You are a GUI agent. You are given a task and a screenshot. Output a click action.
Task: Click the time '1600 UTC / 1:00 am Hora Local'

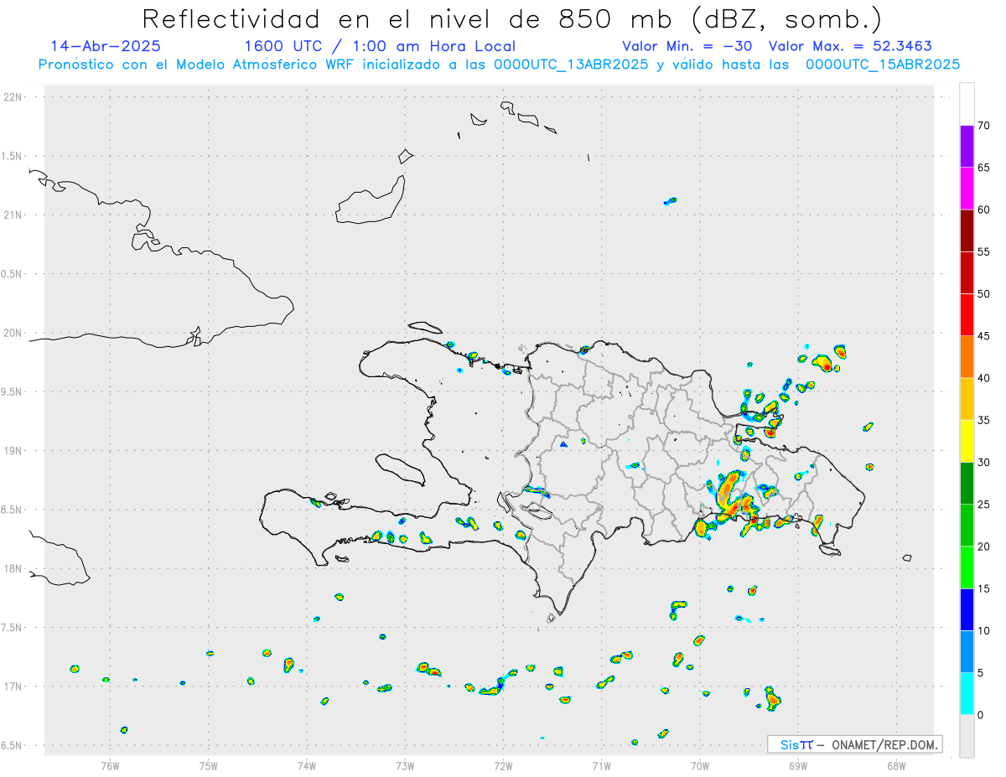pos(380,46)
